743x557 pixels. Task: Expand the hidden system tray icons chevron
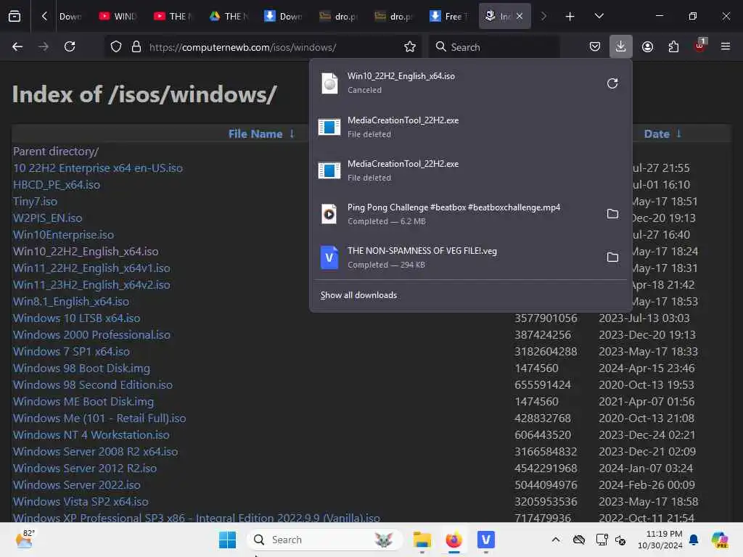tap(556, 540)
